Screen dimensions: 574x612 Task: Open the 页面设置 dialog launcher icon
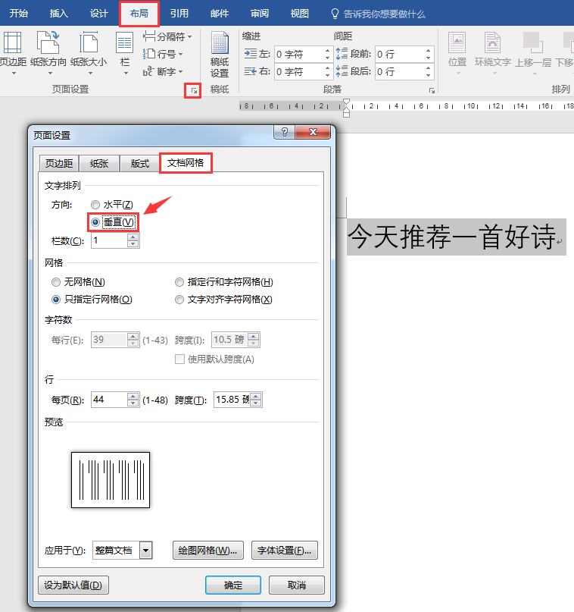194,91
